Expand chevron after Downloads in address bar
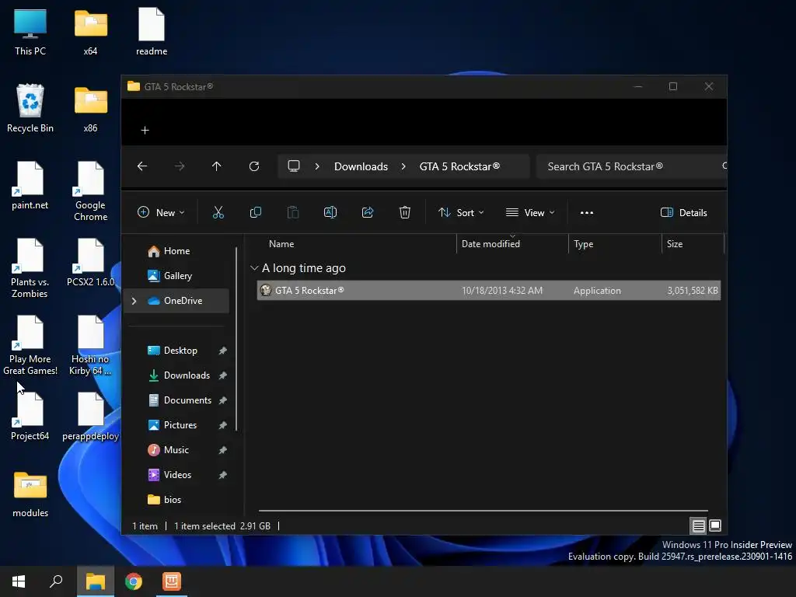Screen dimensions: 796x597 [x=403, y=166]
